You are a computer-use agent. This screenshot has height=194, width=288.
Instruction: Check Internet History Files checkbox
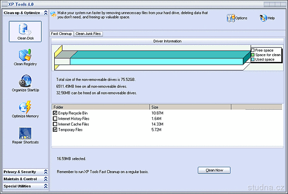click(x=55, y=118)
